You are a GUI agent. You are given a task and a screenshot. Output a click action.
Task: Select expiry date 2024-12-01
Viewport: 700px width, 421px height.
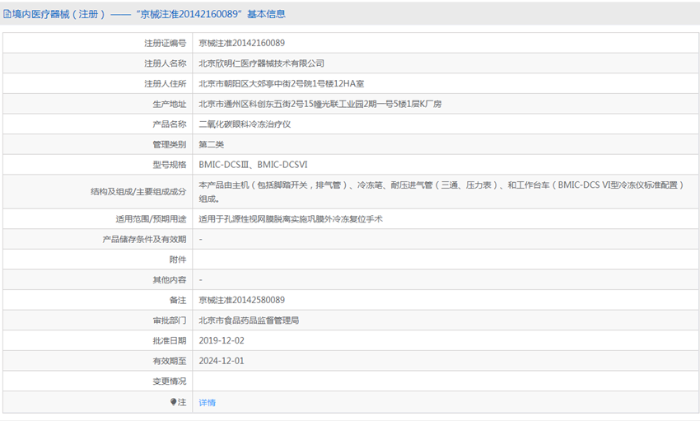click(222, 361)
